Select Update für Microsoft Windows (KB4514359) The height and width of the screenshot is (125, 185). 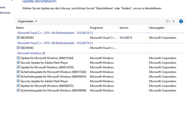coord(47,67)
